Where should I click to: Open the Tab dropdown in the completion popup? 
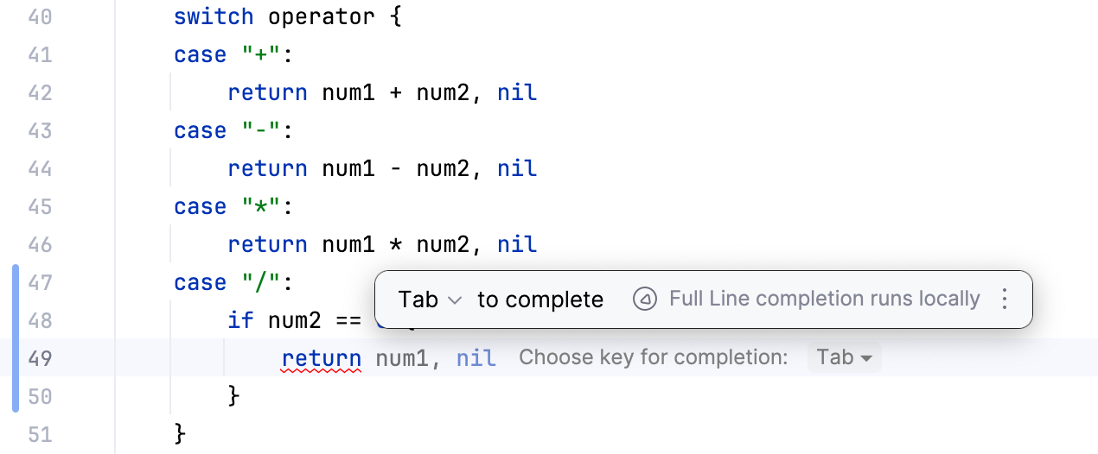tap(430, 300)
